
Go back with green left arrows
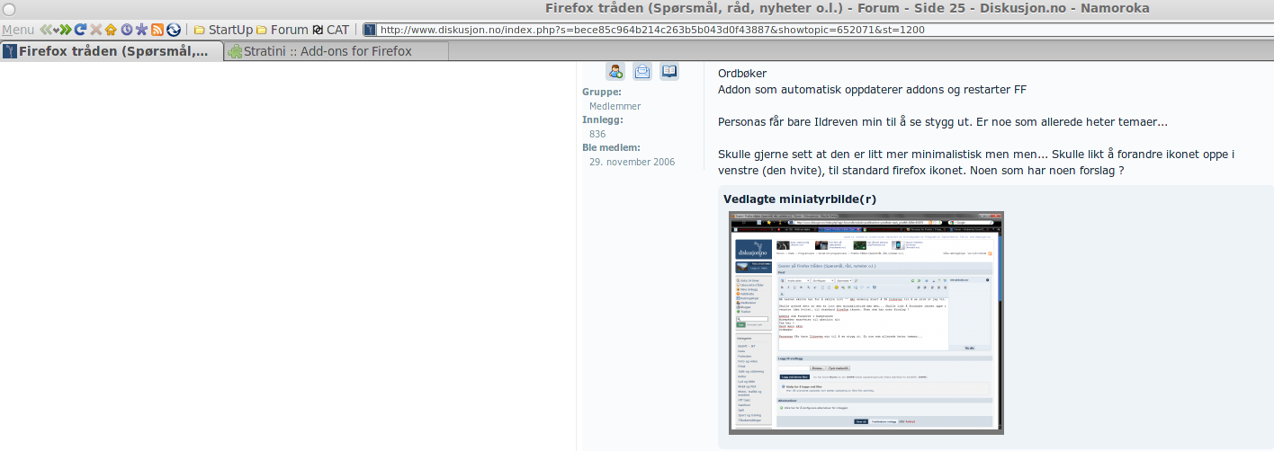[x=46, y=30]
